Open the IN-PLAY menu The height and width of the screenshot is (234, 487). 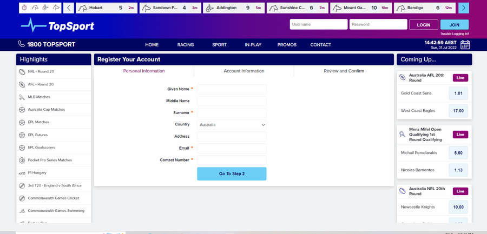coord(253,45)
